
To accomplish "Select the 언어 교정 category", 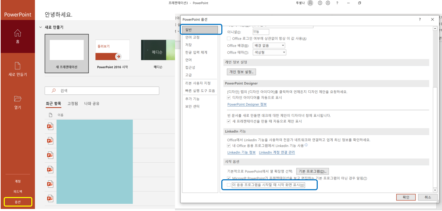I will [200, 37].
